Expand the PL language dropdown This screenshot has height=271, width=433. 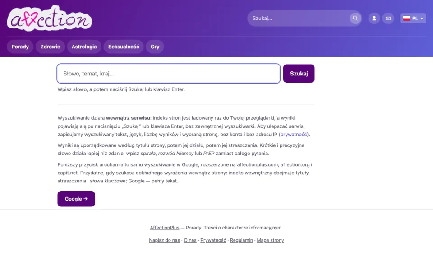pyautogui.click(x=413, y=18)
